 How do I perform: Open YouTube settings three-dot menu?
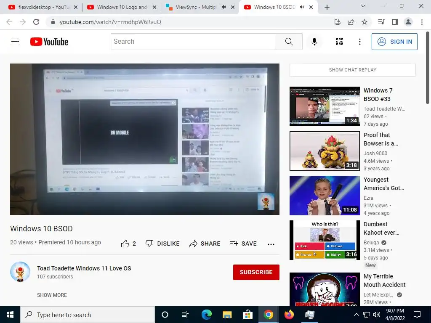359,42
